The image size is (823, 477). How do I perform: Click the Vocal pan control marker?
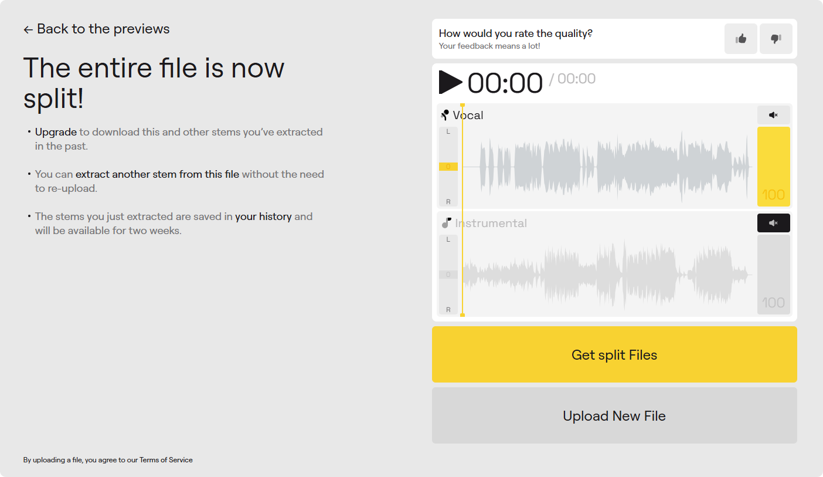[448, 167]
